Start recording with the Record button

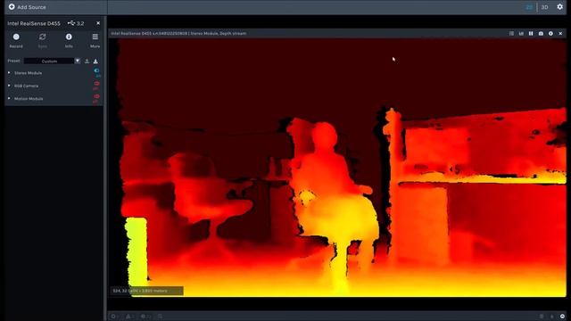(16, 40)
